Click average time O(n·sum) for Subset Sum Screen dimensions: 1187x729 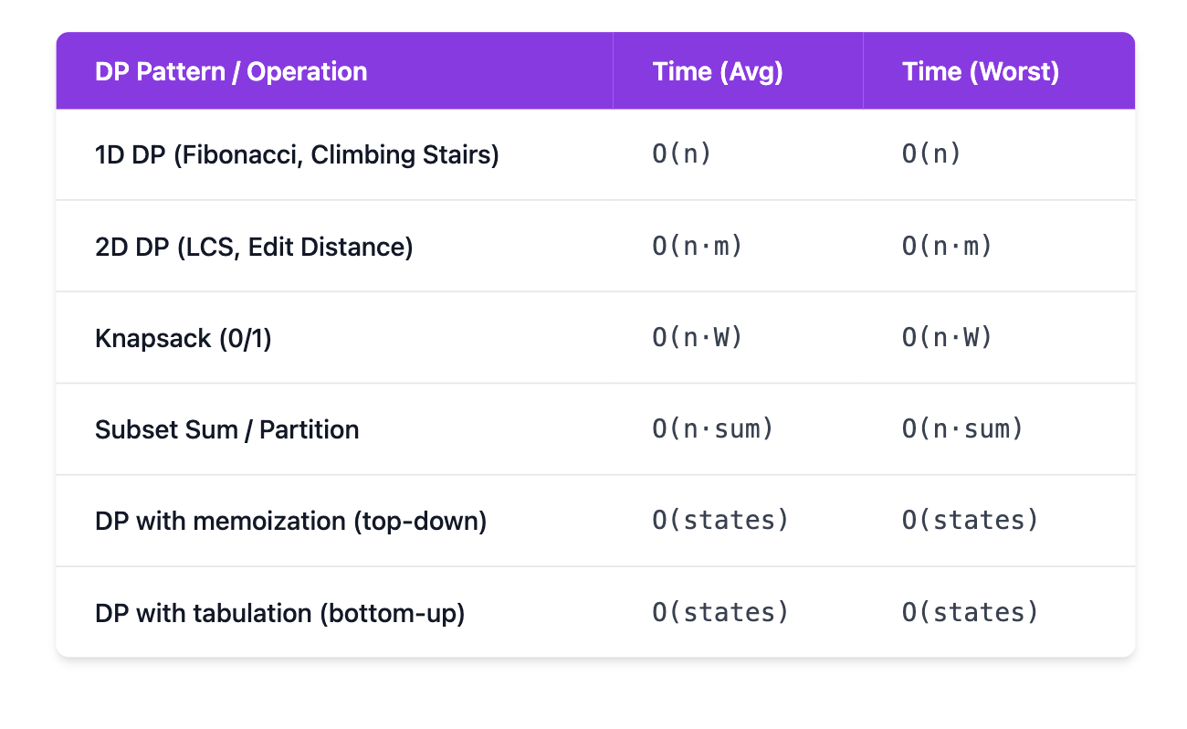[713, 428]
